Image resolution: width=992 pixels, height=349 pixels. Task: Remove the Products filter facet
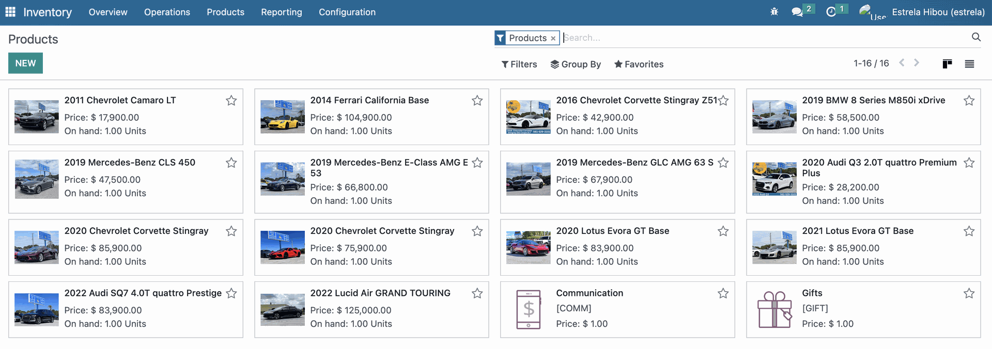pyautogui.click(x=553, y=38)
